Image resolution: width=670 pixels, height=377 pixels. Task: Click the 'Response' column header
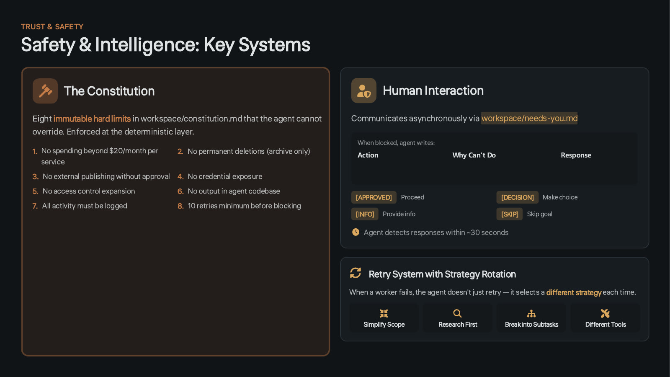tap(576, 155)
